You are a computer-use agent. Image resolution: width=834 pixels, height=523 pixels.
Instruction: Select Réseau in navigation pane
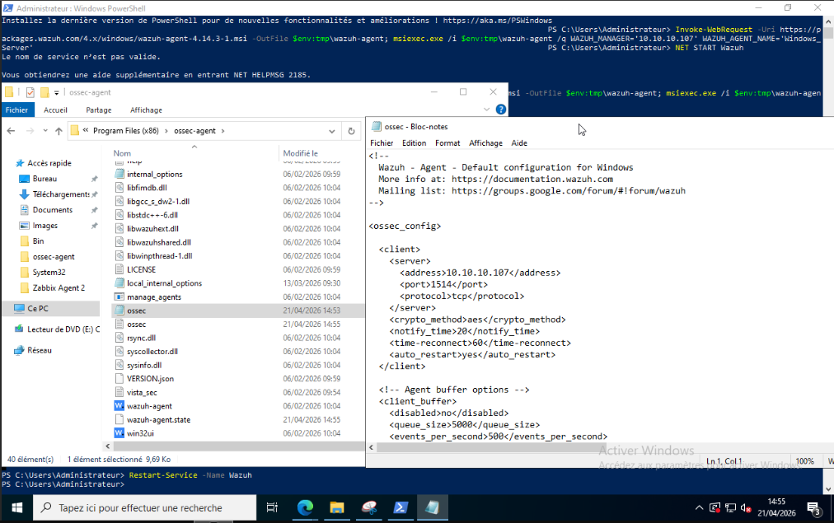40,350
